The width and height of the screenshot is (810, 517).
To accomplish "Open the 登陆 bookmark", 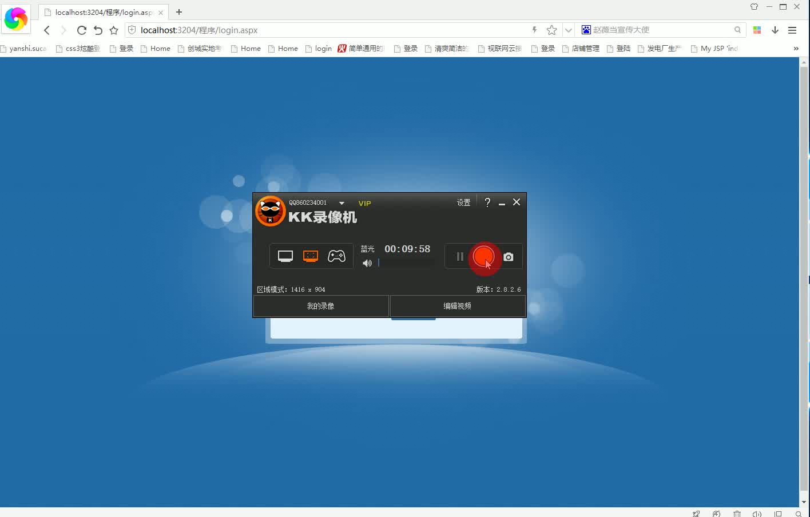I will click(x=619, y=49).
